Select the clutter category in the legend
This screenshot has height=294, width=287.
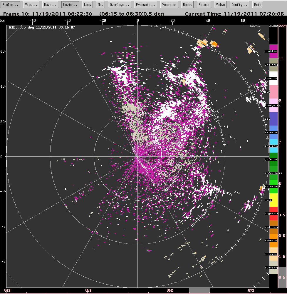click(x=273, y=51)
